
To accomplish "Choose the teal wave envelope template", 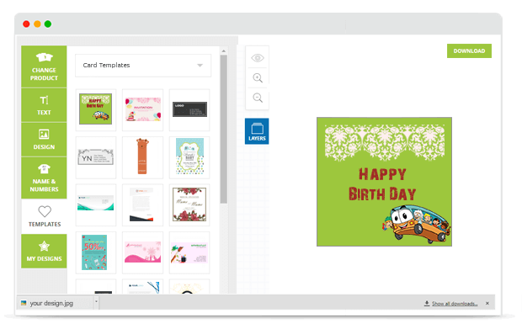I will point(96,205).
